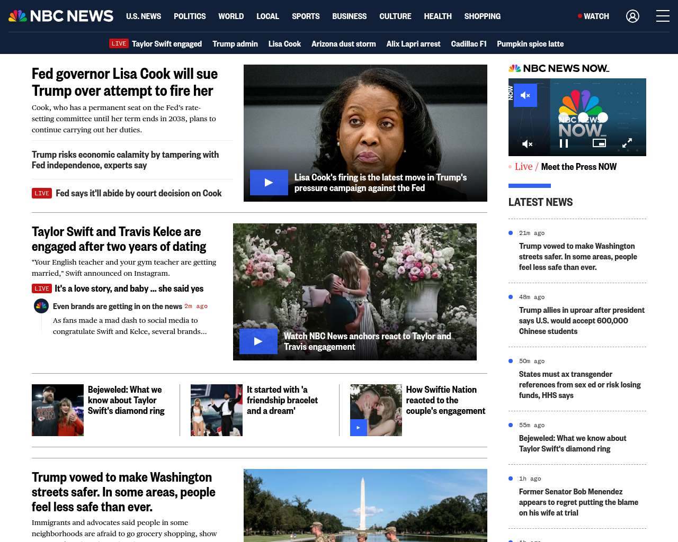Open Trump allies in uproar latest item
Screen dimensions: 678x542
pos(582,321)
